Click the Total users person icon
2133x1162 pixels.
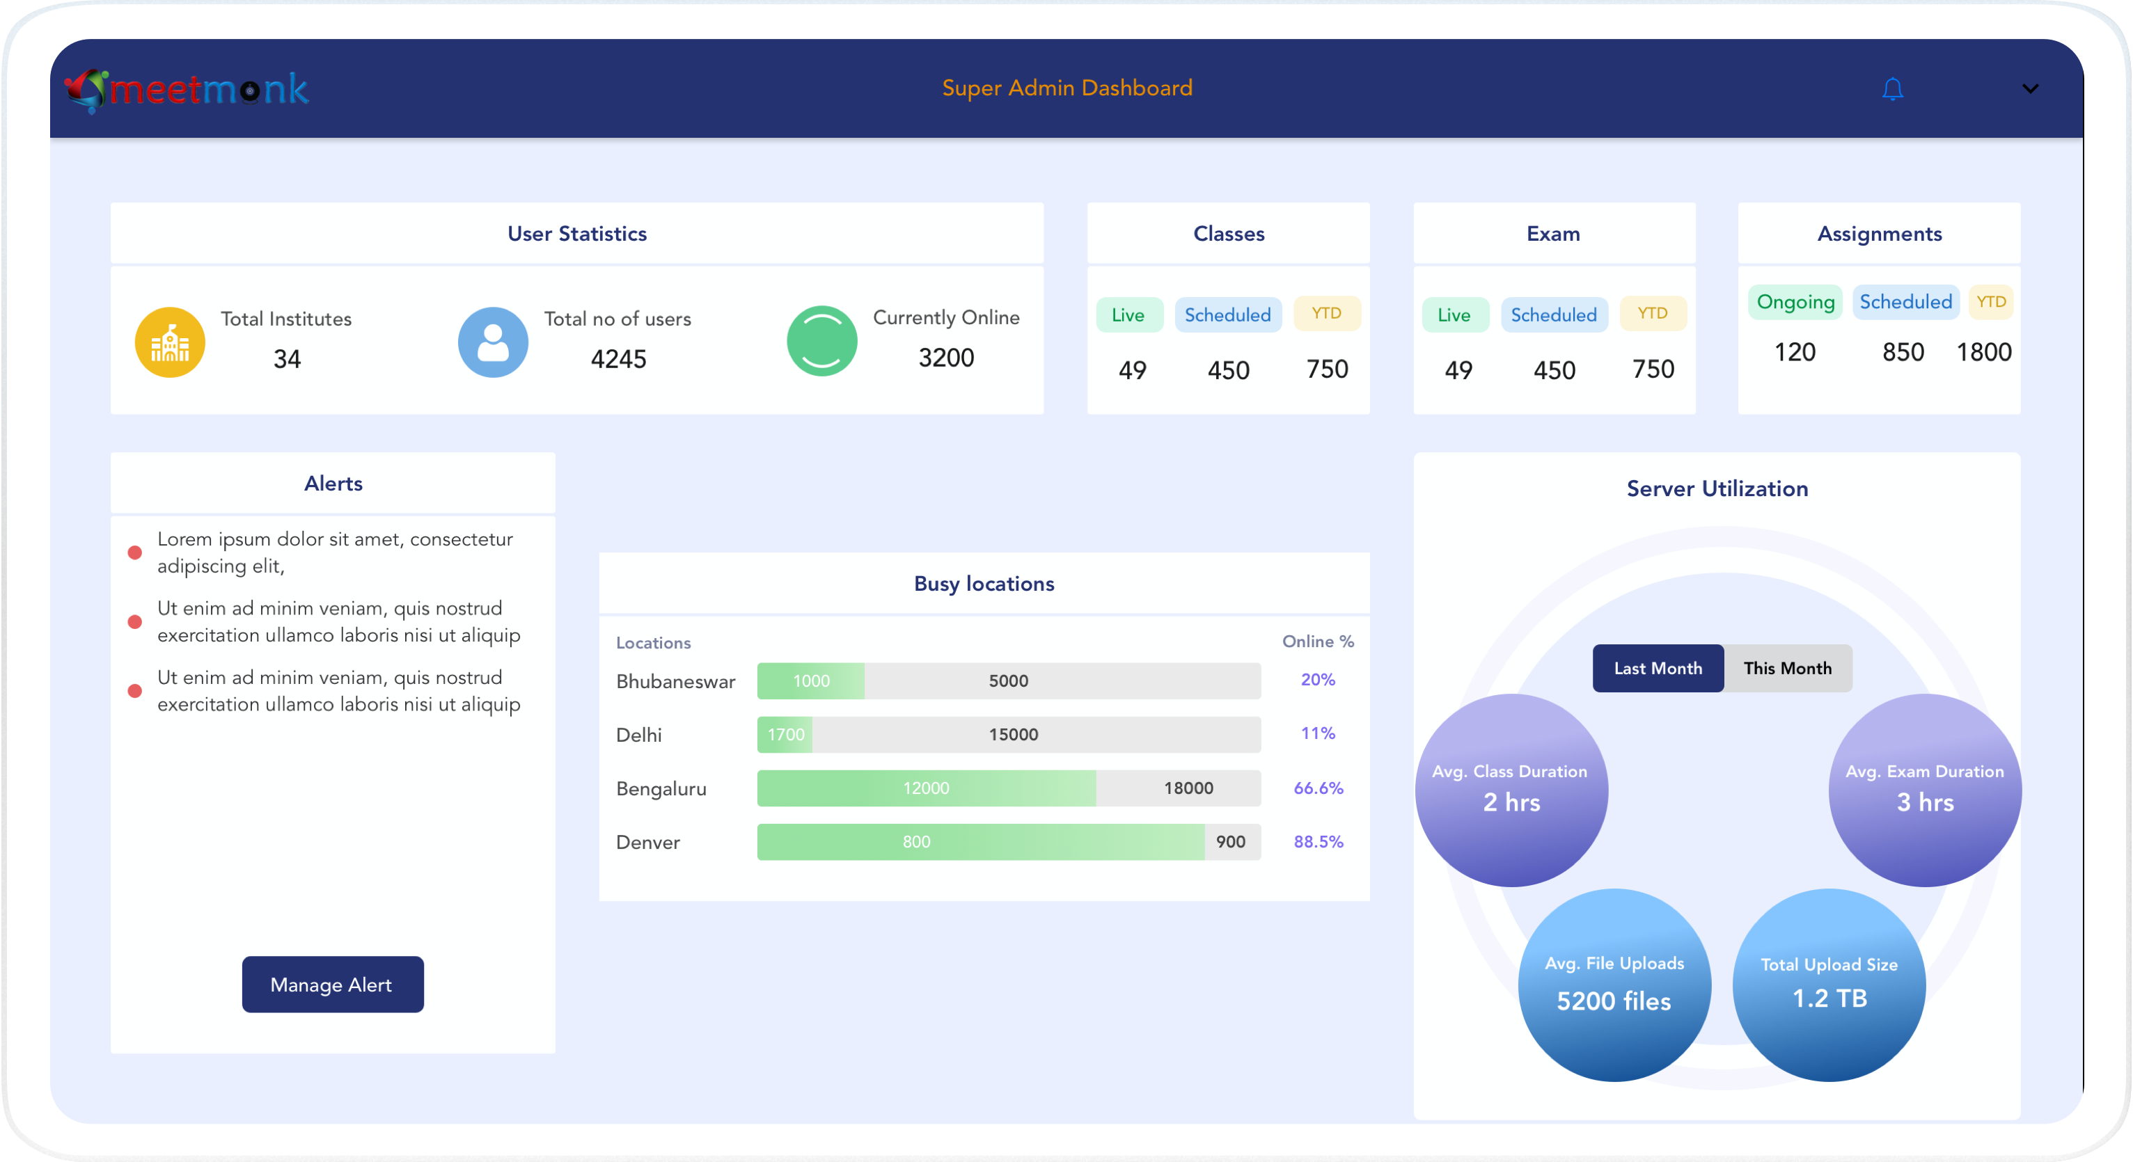493,342
